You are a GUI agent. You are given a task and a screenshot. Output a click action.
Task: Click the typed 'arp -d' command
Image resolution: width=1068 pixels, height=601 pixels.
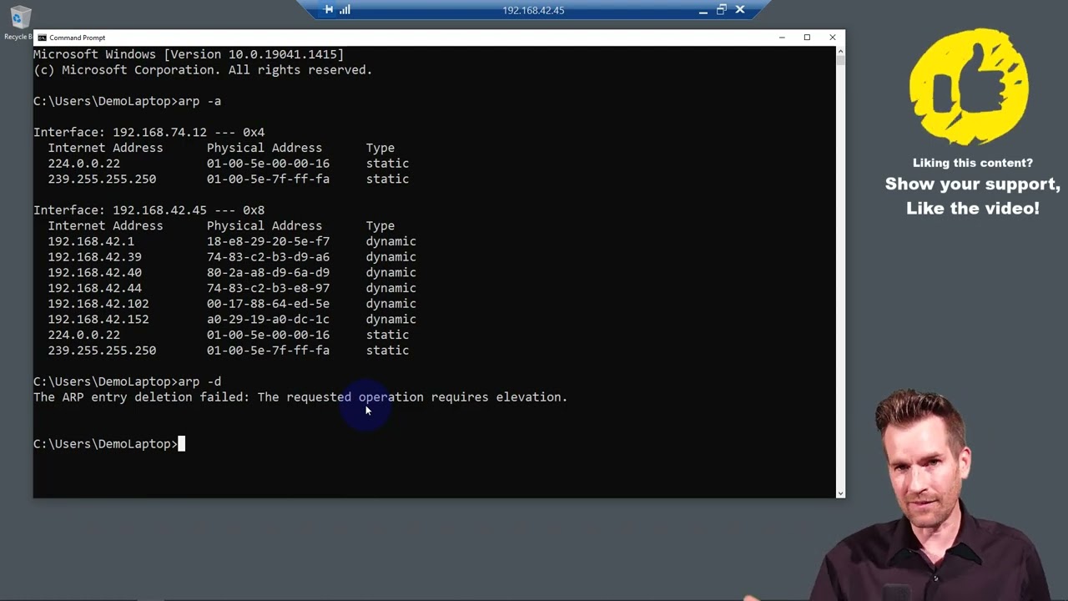199,381
